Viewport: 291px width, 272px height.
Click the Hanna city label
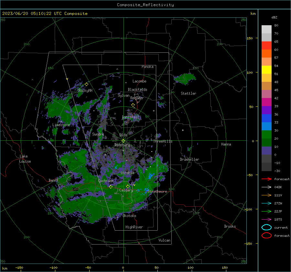point(226,144)
